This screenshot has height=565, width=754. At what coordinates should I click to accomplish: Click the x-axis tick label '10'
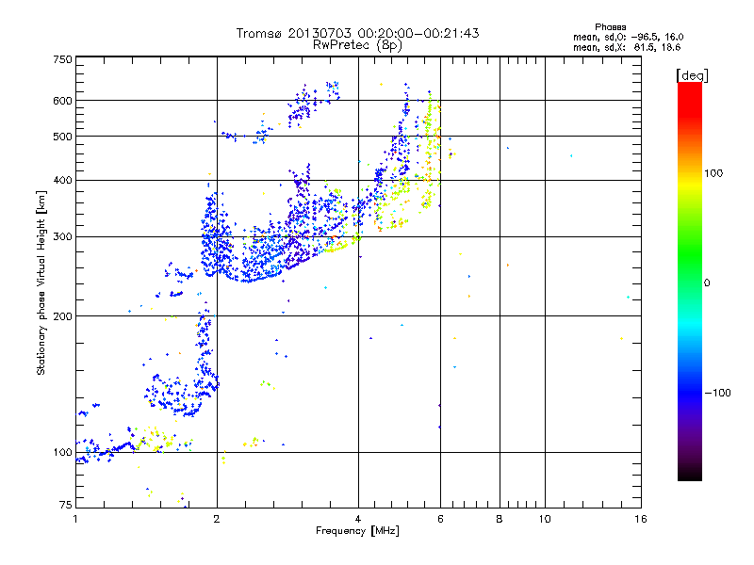point(545,519)
